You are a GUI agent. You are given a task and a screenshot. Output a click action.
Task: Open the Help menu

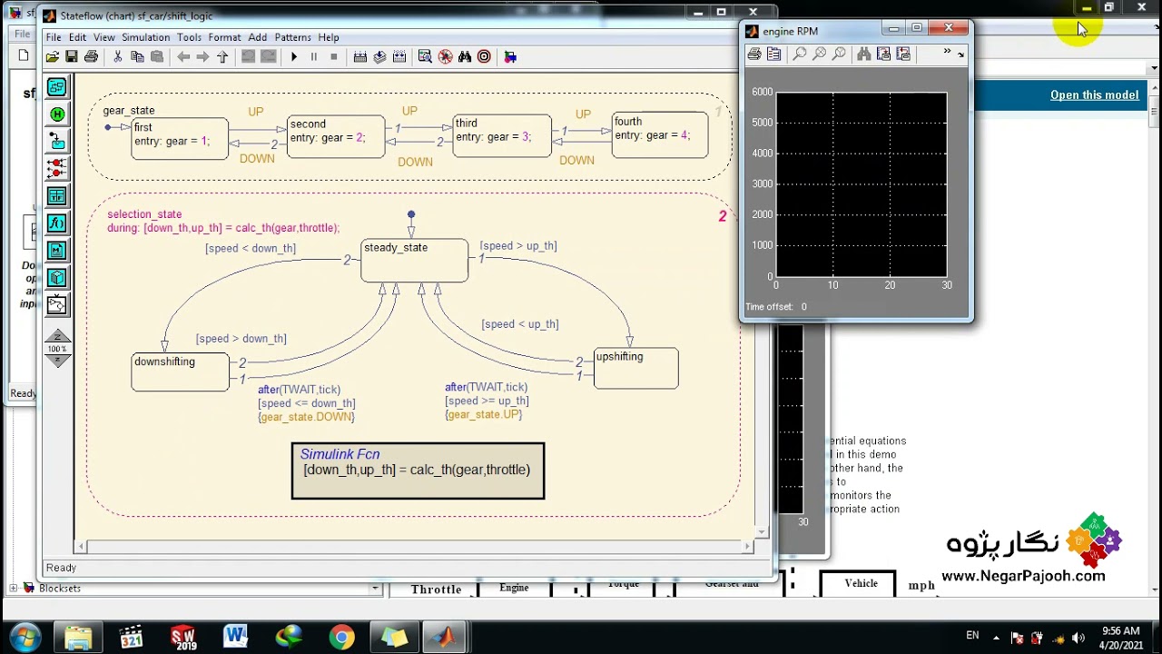(x=329, y=37)
